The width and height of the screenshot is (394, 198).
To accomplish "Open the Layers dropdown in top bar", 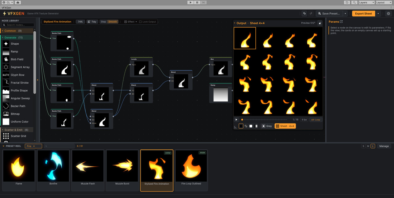I will coord(366,2).
